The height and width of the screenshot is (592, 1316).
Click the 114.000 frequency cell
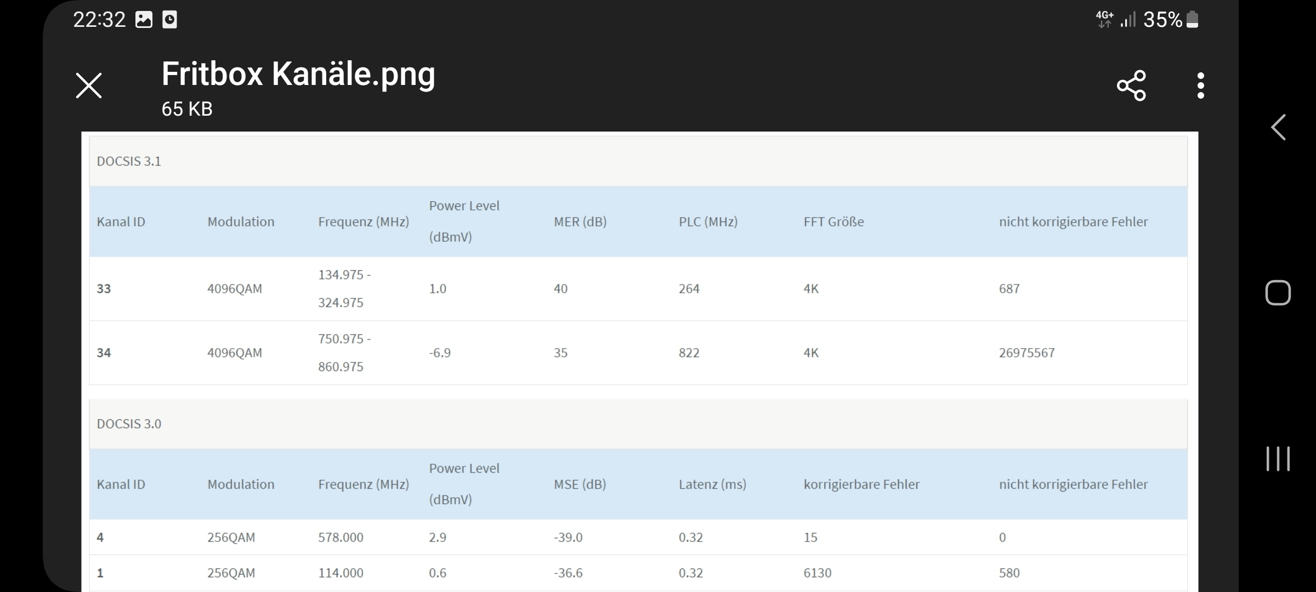click(341, 573)
